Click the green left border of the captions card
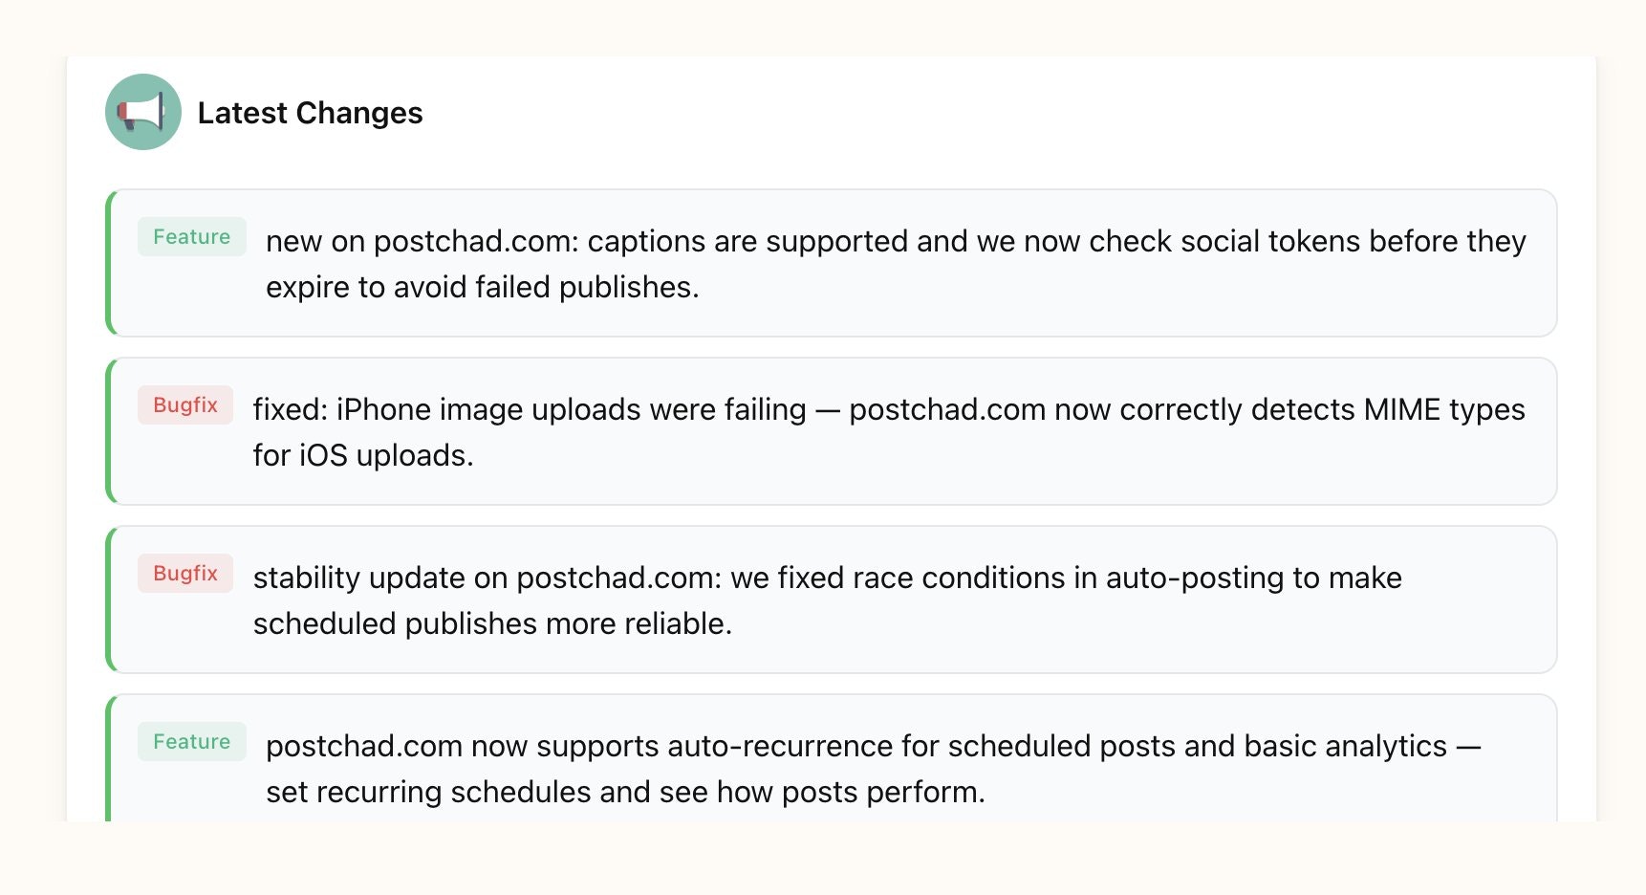 (x=109, y=263)
